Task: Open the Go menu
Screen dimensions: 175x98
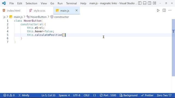Action: click(x=52, y=3)
